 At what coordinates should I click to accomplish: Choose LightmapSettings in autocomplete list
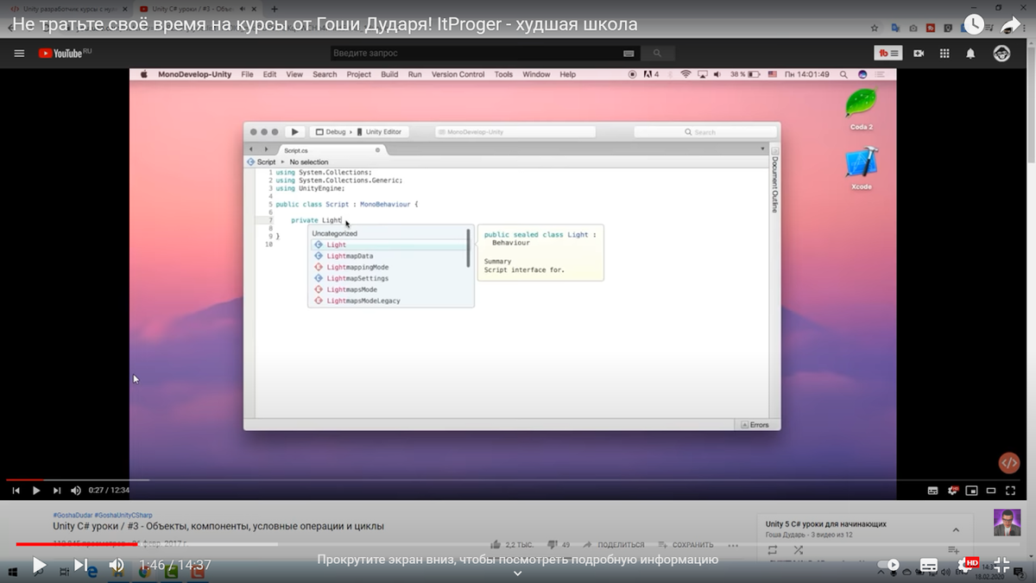pyautogui.click(x=357, y=279)
